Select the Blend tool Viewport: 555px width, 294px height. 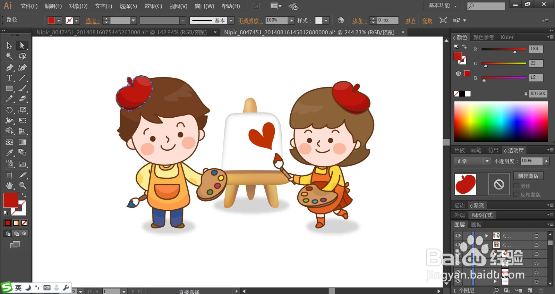pyautogui.click(x=22, y=153)
